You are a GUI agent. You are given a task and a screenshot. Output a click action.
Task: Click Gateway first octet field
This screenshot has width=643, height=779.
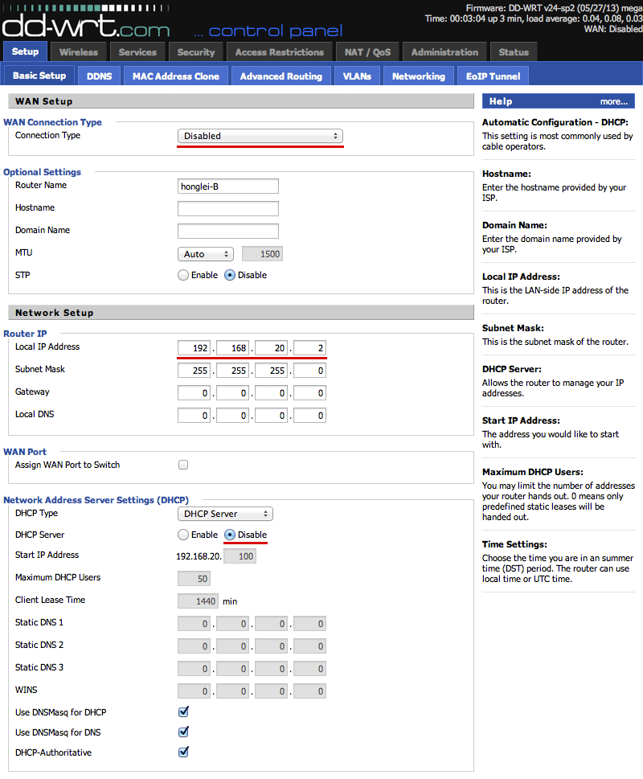195,393
